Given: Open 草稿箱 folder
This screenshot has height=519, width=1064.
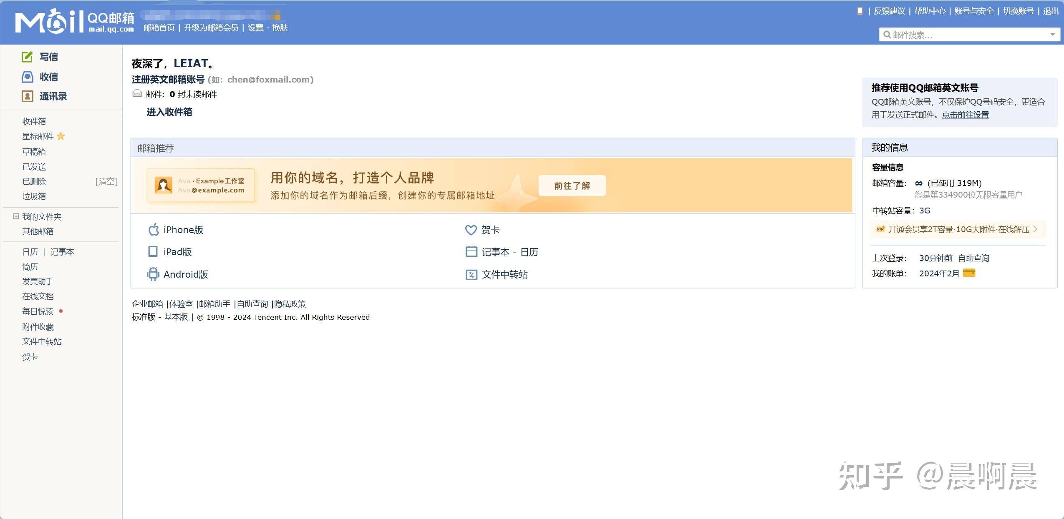Looking at the screenshot, I should pyautogui.click(x=34, y=152).
